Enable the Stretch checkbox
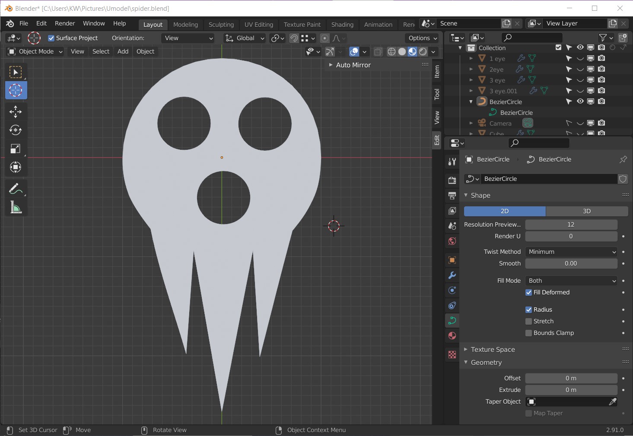 tap(528, 321)
